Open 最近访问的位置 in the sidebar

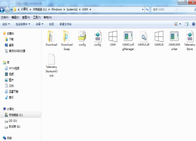[x=17, y=51]
